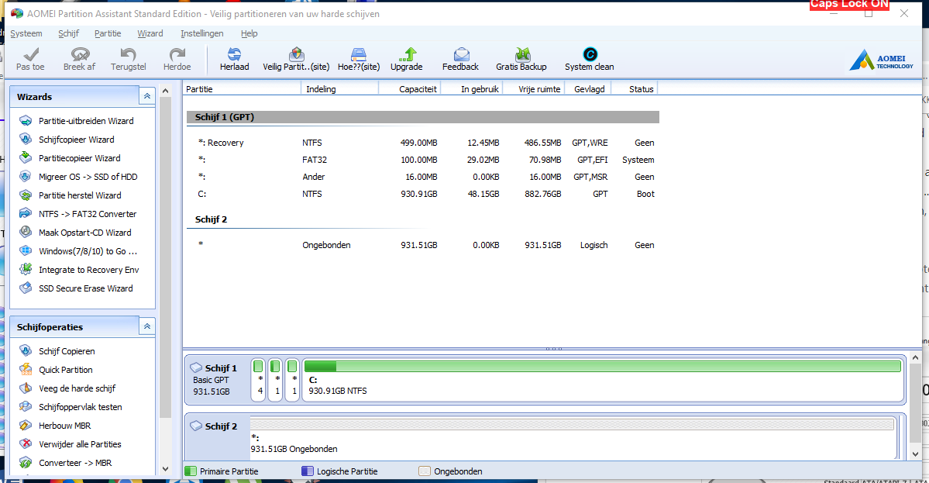Screen dimensions: 929x483
Task: Open the Veilig Partit..(site) toolbar icon
Action: pyautogui.click(x=296, y=54)
